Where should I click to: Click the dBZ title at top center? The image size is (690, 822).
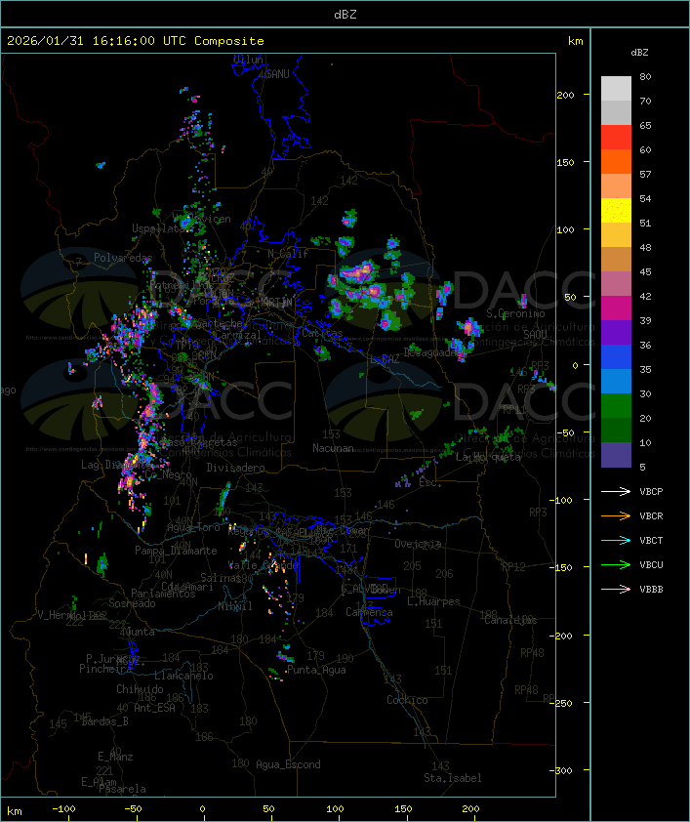[345, 14]
